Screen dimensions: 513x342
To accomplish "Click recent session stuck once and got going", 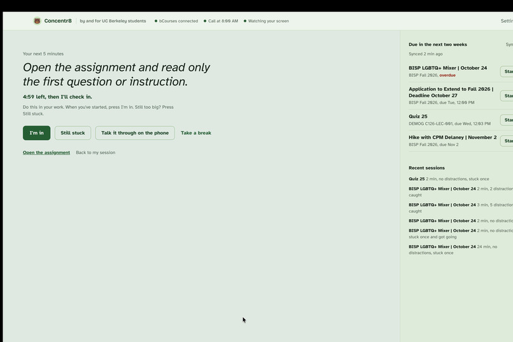I will [x=461, y=234].
